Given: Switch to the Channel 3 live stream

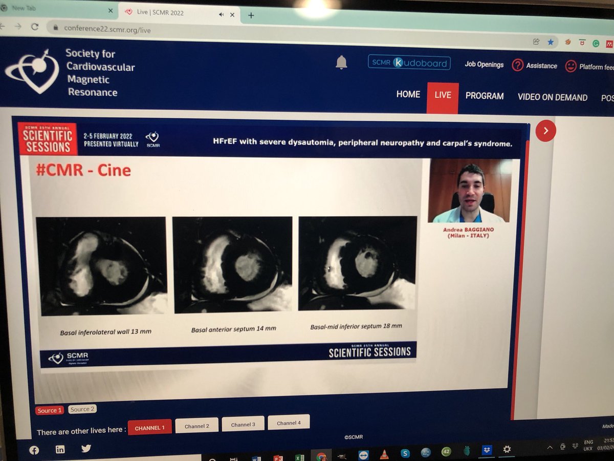Looking at the screenshot, I should tap(243, 424).
